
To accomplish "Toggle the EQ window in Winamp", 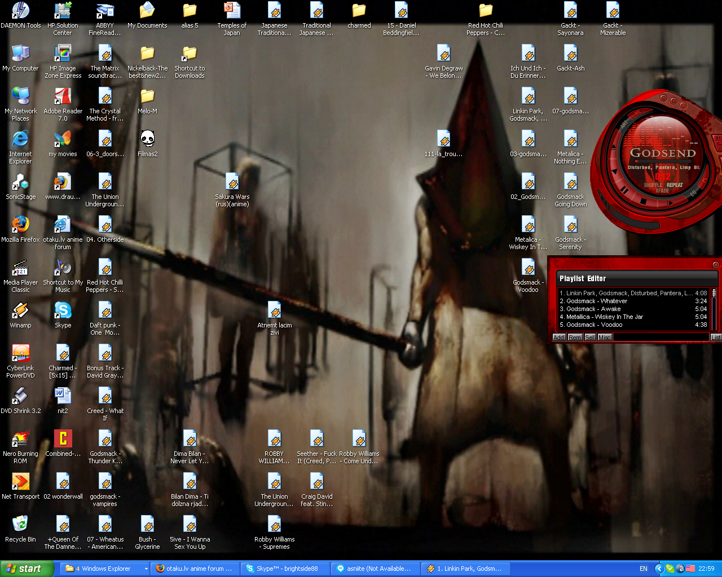I will click(x=693, y=193).
